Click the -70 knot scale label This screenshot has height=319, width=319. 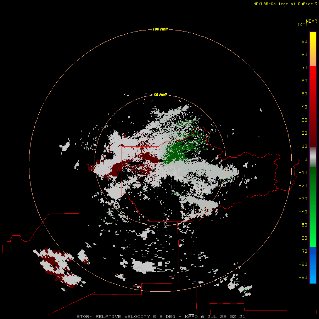pyautogui.click(x=303, y=251)
